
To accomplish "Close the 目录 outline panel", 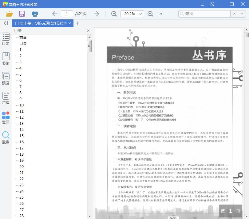I will click(x=88, y=31).
